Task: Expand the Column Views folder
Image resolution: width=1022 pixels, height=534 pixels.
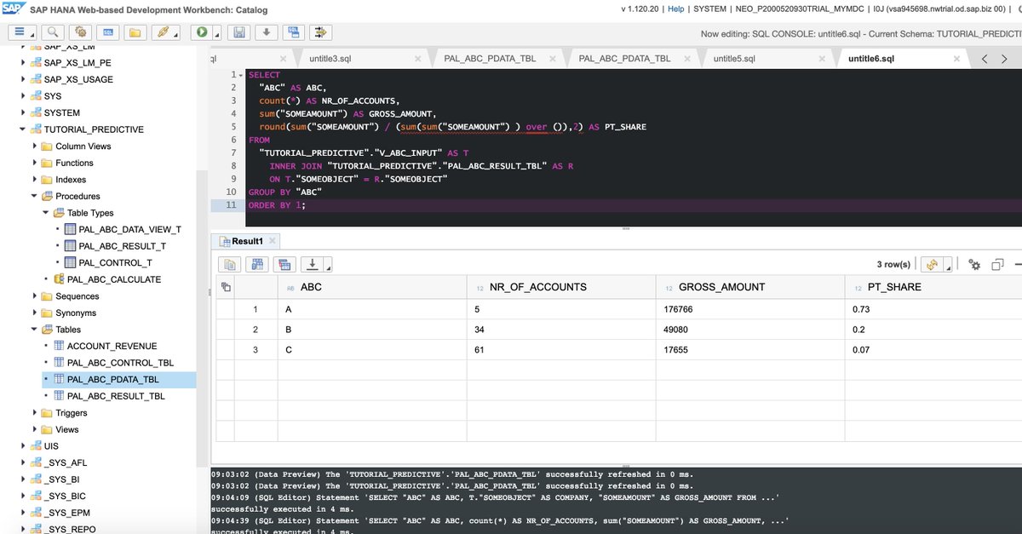Action: click(x=35, y=146)
